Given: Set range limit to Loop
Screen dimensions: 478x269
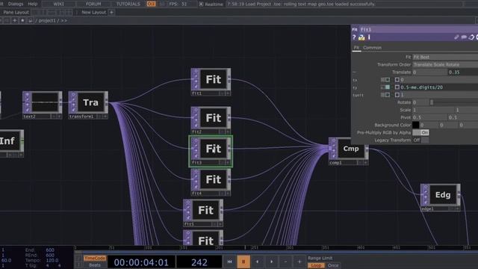Looking at the screenshot, I should point(316,265).
